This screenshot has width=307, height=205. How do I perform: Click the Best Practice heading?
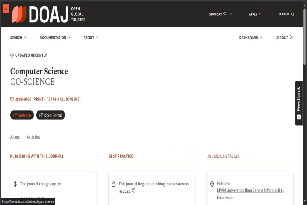pyautogui.click(x=121, y=156)
